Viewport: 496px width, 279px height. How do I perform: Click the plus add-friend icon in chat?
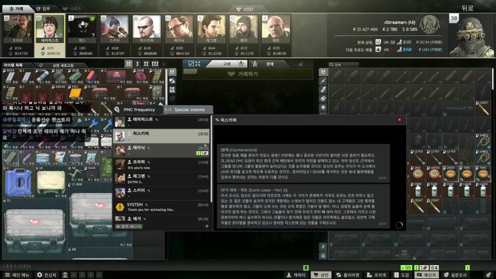[207, 226]
